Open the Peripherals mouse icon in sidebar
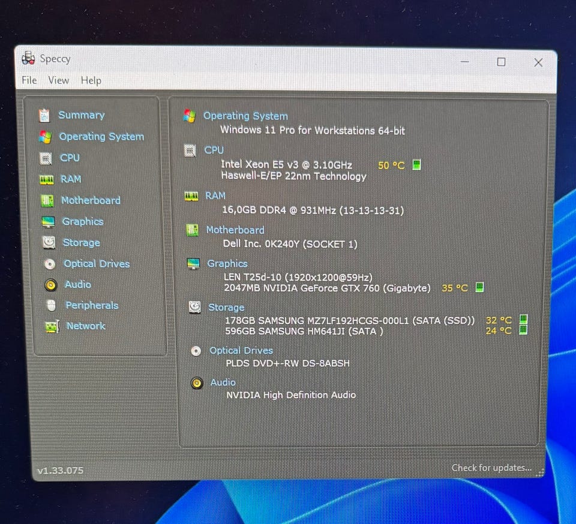 pyautogui.click(x=52, y=306)
